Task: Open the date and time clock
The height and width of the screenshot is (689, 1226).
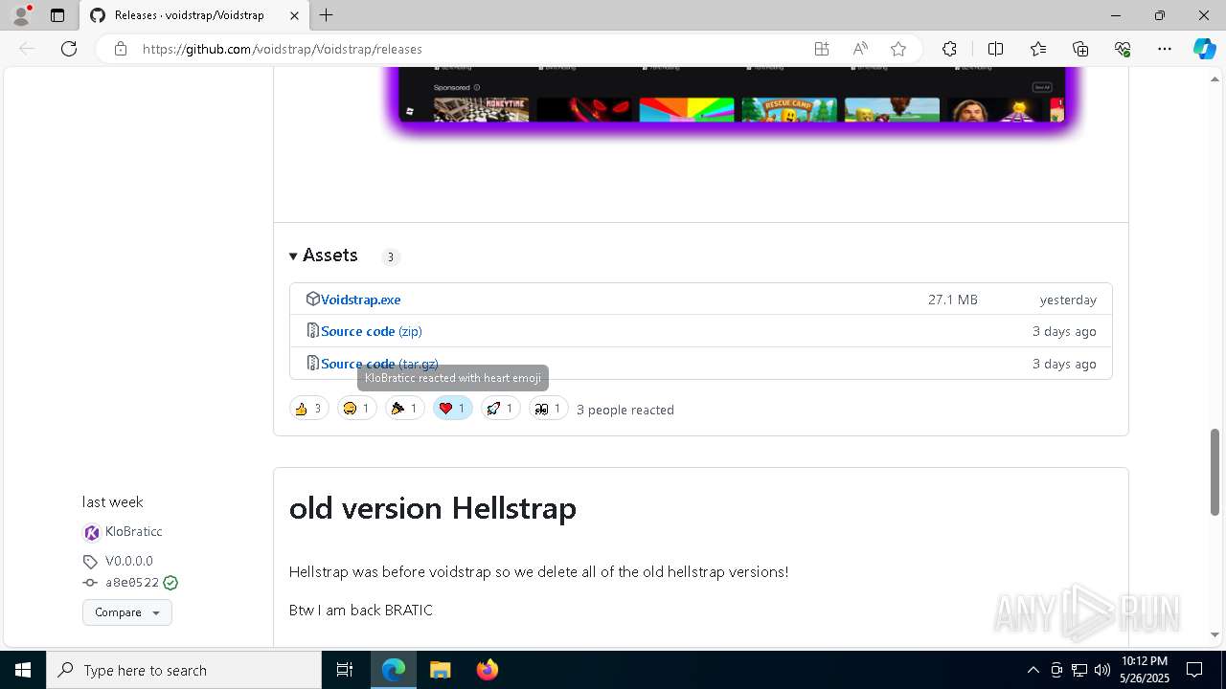Action: click(x=1144, y=670)
